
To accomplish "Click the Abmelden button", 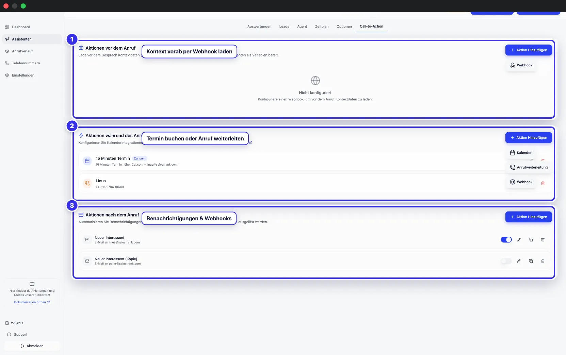I will click(x=32, y=346).
